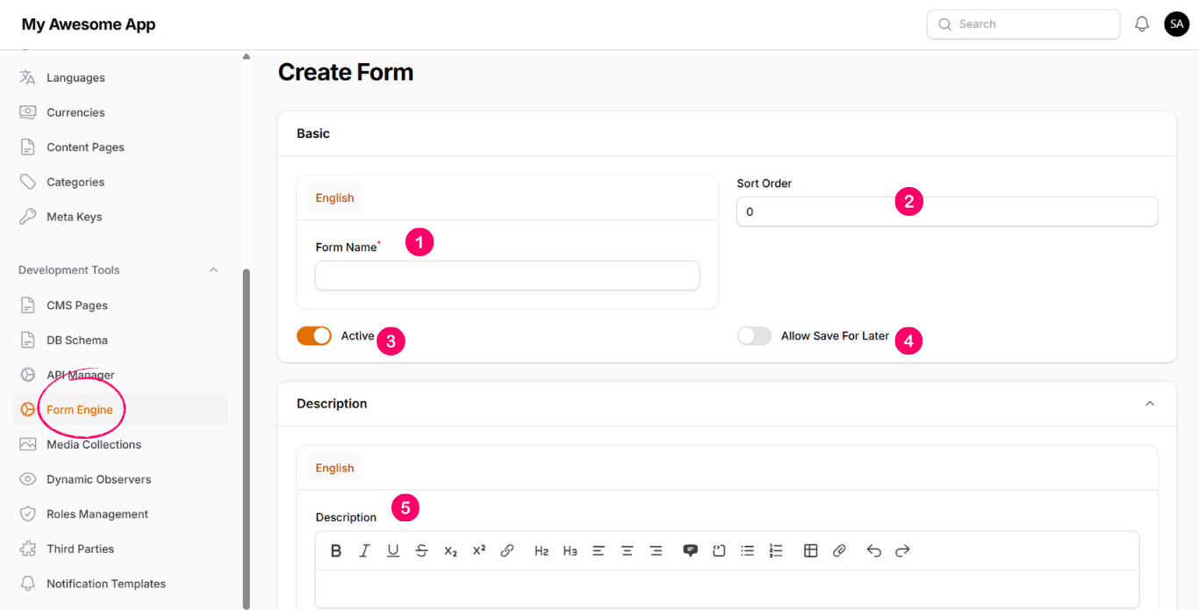Go to Media Collections in the sidebar
Viewport: 1199px width, 610px height.
click(x=93, y=445)
